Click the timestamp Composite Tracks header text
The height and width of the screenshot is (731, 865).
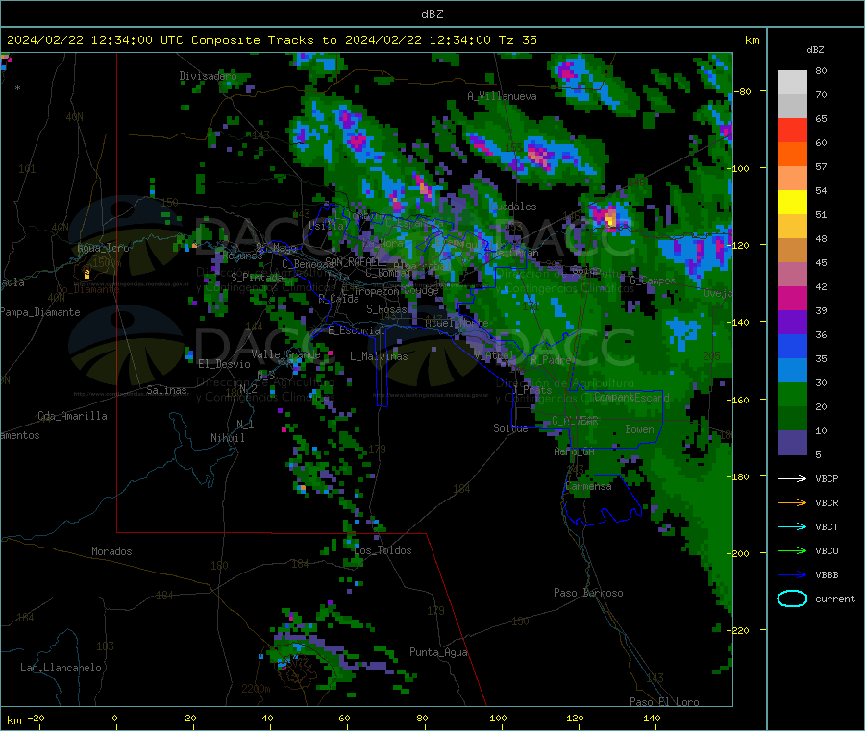271,40
